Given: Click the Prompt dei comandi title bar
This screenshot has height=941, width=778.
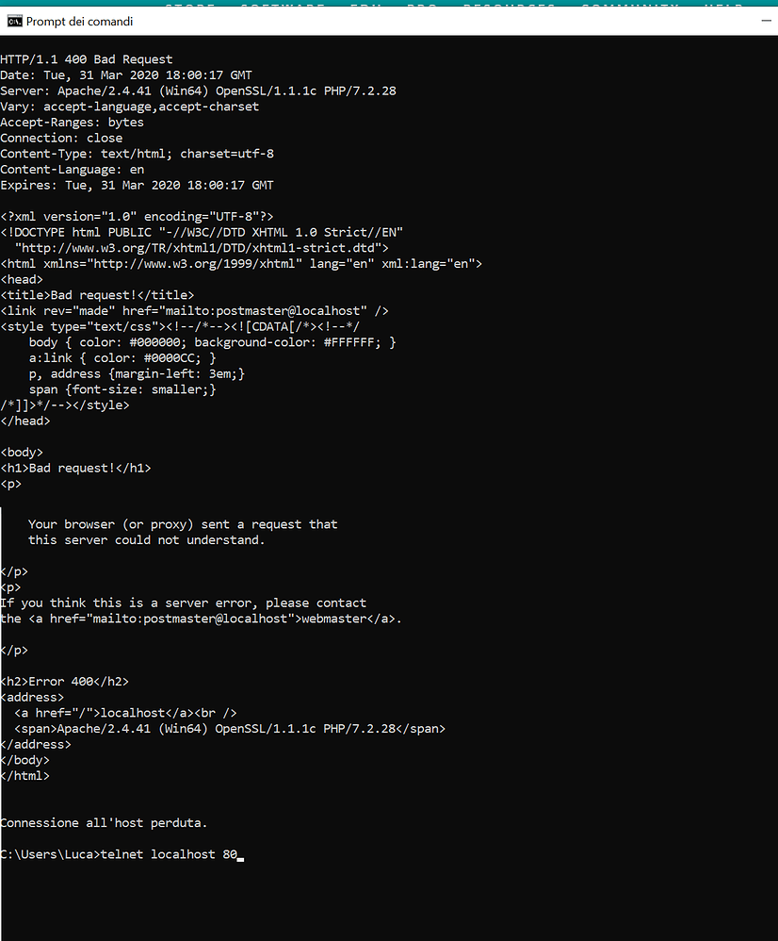Looking at the screenshot, I should [377, 20].
